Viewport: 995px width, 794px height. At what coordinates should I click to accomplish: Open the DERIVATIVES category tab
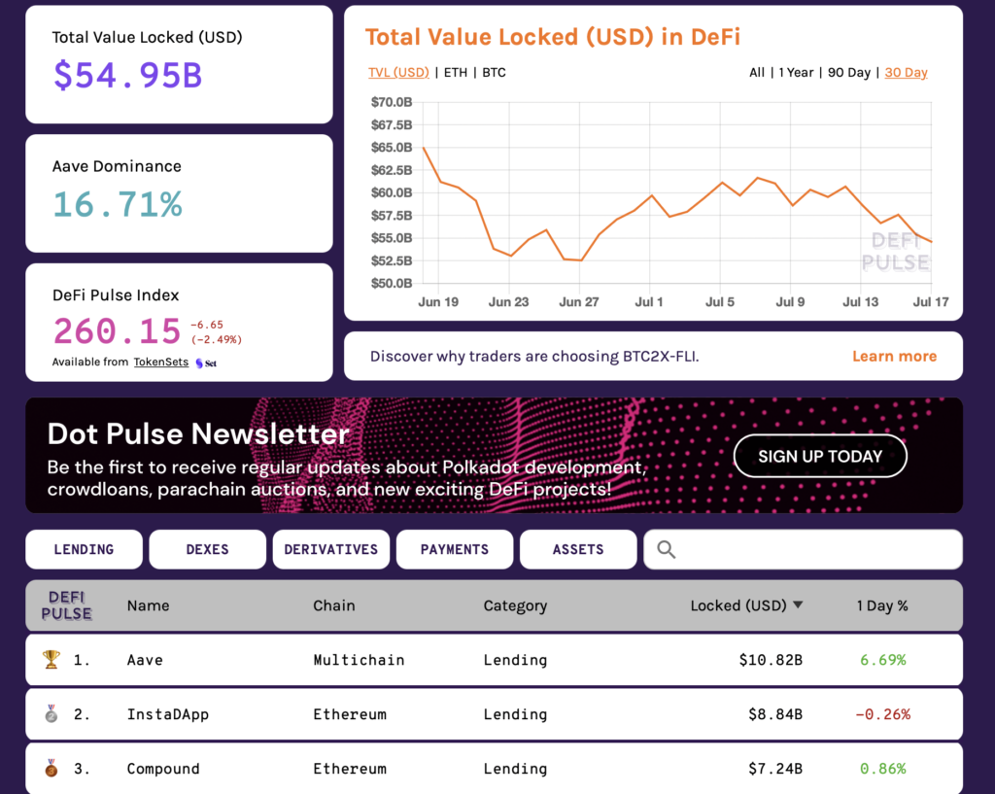point(330,549)
